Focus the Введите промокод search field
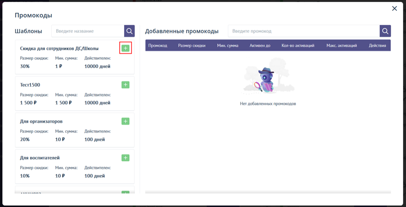The width and height of the screenshot is (406, 207). click(303, 31)
